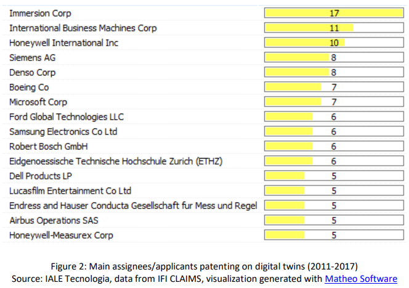Click the Siemens AG bar showing 8
409x288 pixels.
pyautogui.click(x=334, y=57)
